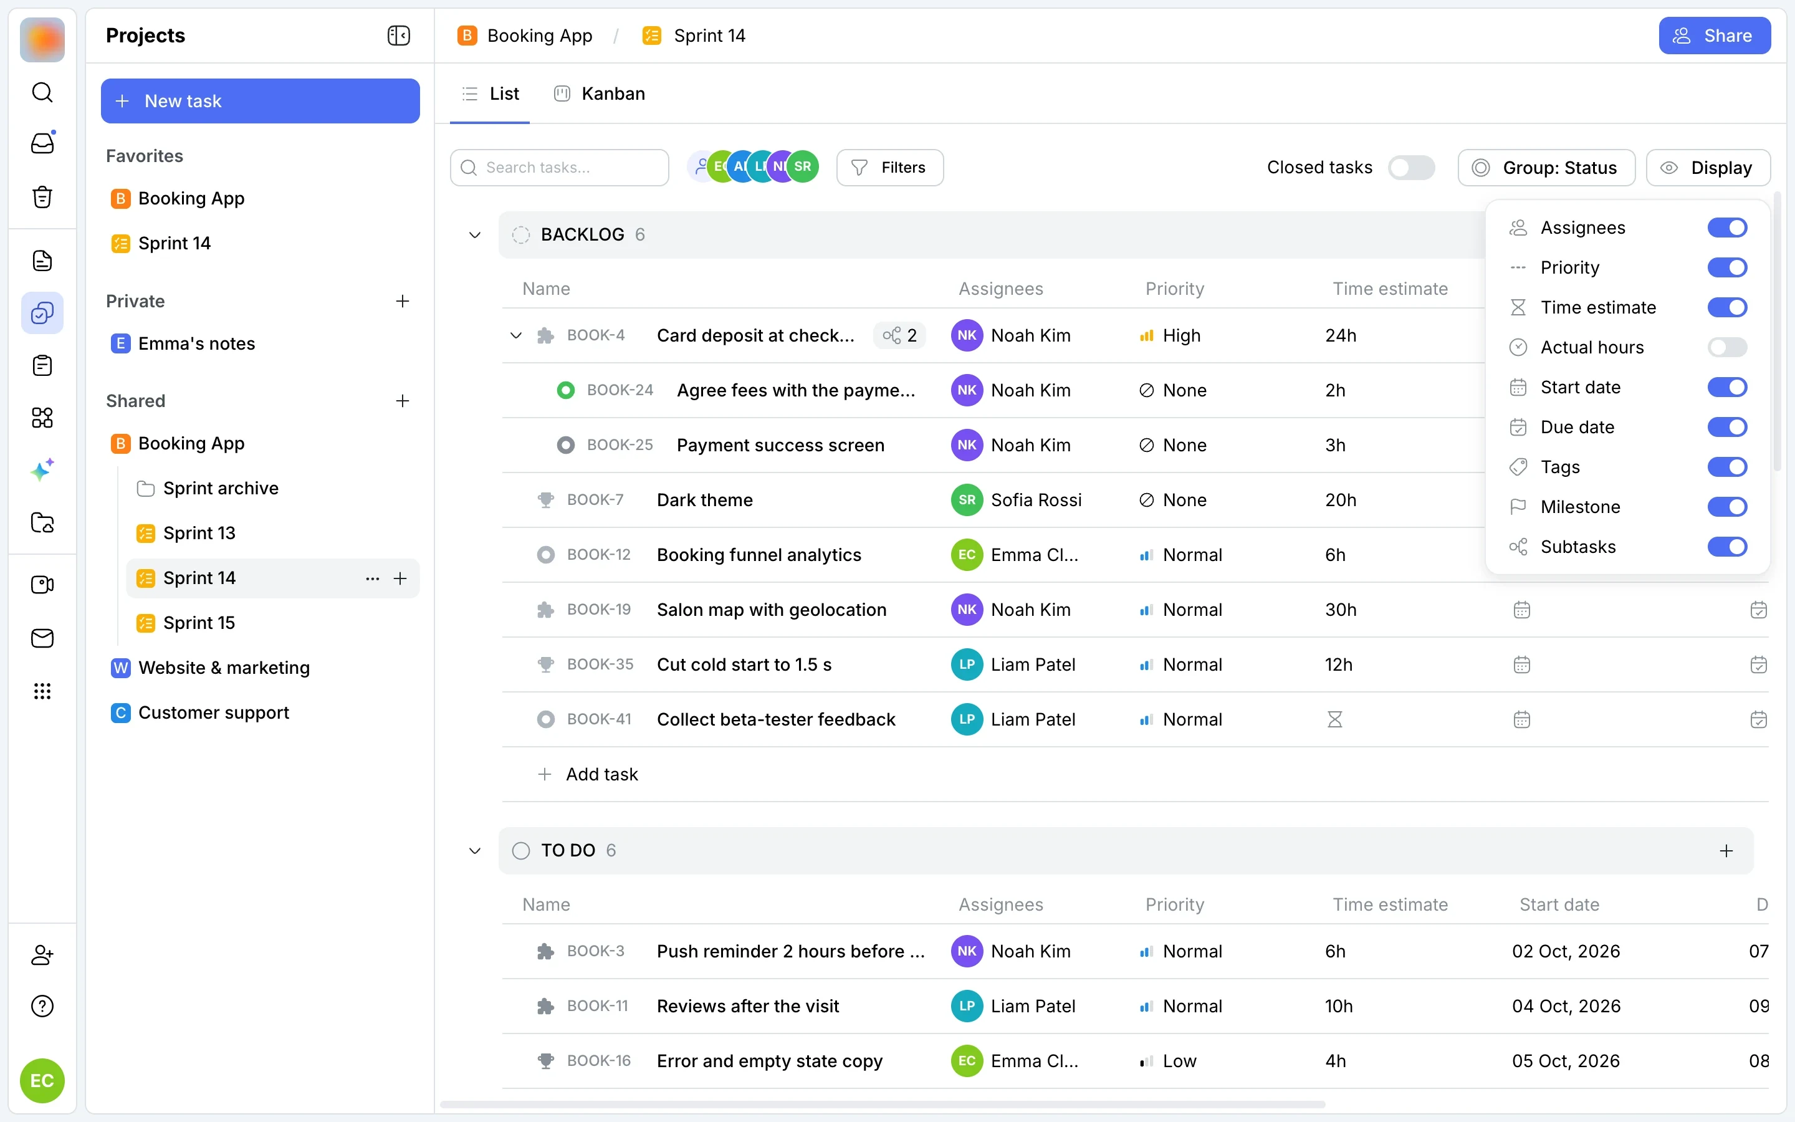Image resolution: width=1795 pixels, height=1122 pixels.
Task: Click the Share button
Action: [1714, 36]
